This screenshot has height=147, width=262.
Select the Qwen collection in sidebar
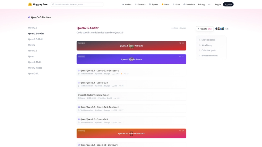point(31,56)
